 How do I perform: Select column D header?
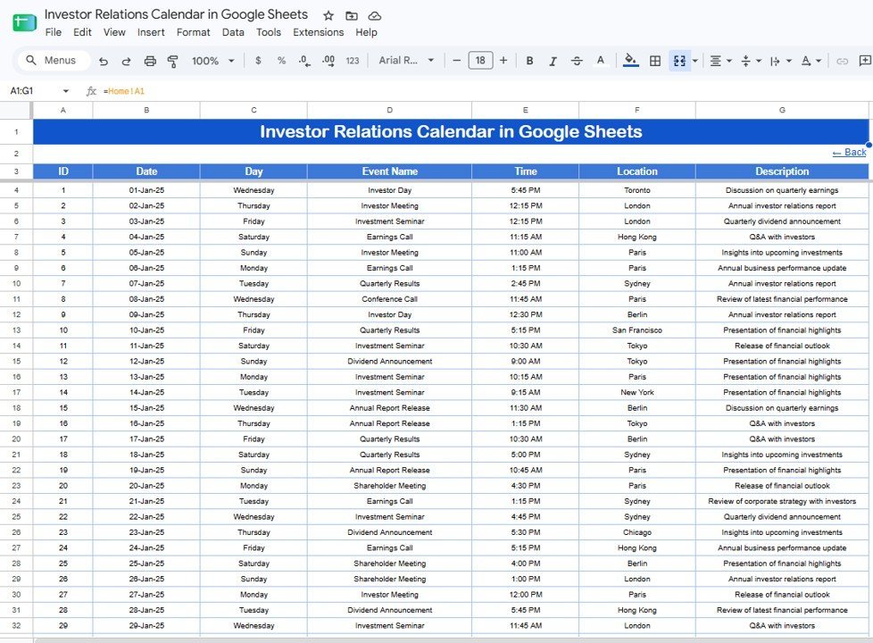pyautogui.click(x=389, y=111)
